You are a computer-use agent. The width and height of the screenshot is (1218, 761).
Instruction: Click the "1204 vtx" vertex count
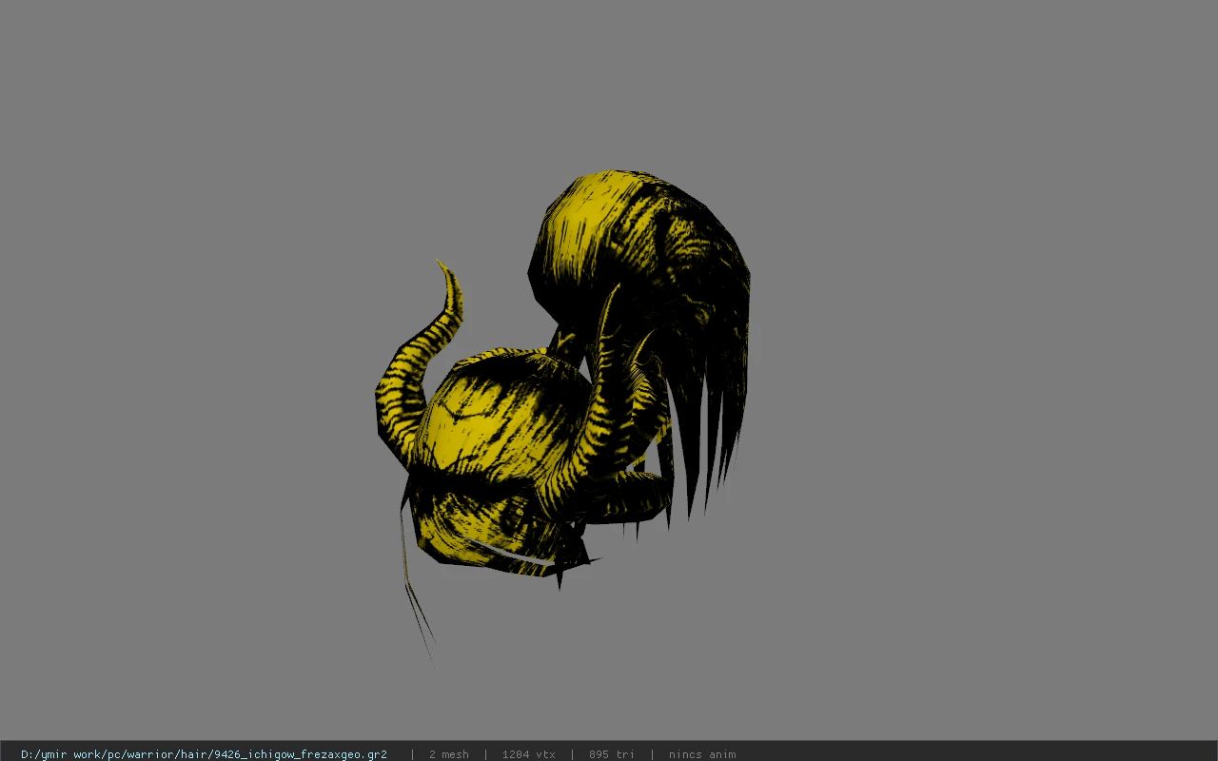(x=528, y=754)
